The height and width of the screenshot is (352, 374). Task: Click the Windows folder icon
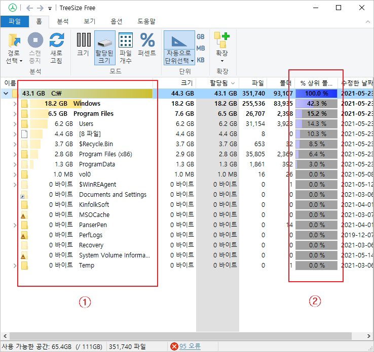(24, 104)
